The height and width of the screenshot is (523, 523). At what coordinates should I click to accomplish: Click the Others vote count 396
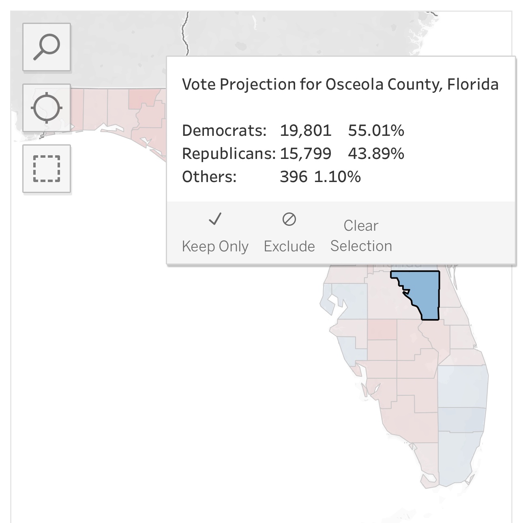pos(294,177)
